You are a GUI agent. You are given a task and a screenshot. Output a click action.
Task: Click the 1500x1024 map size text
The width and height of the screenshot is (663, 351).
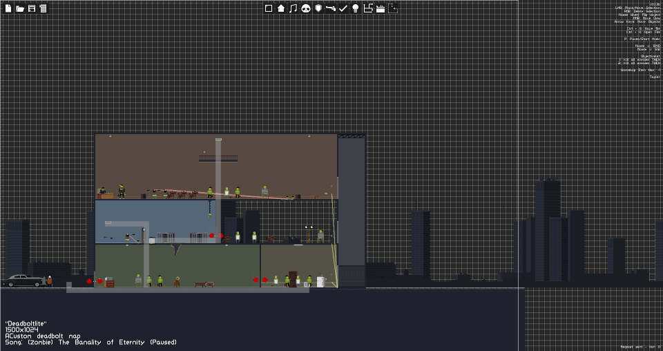pyautogui.click(x=21, y=330)
